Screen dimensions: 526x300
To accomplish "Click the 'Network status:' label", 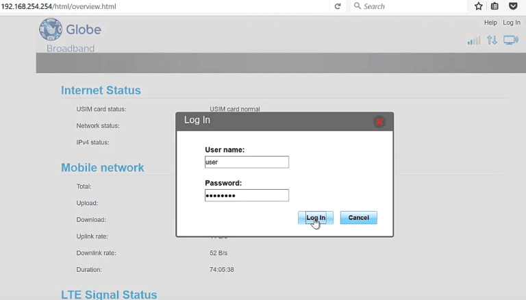I will pos(98,126).
